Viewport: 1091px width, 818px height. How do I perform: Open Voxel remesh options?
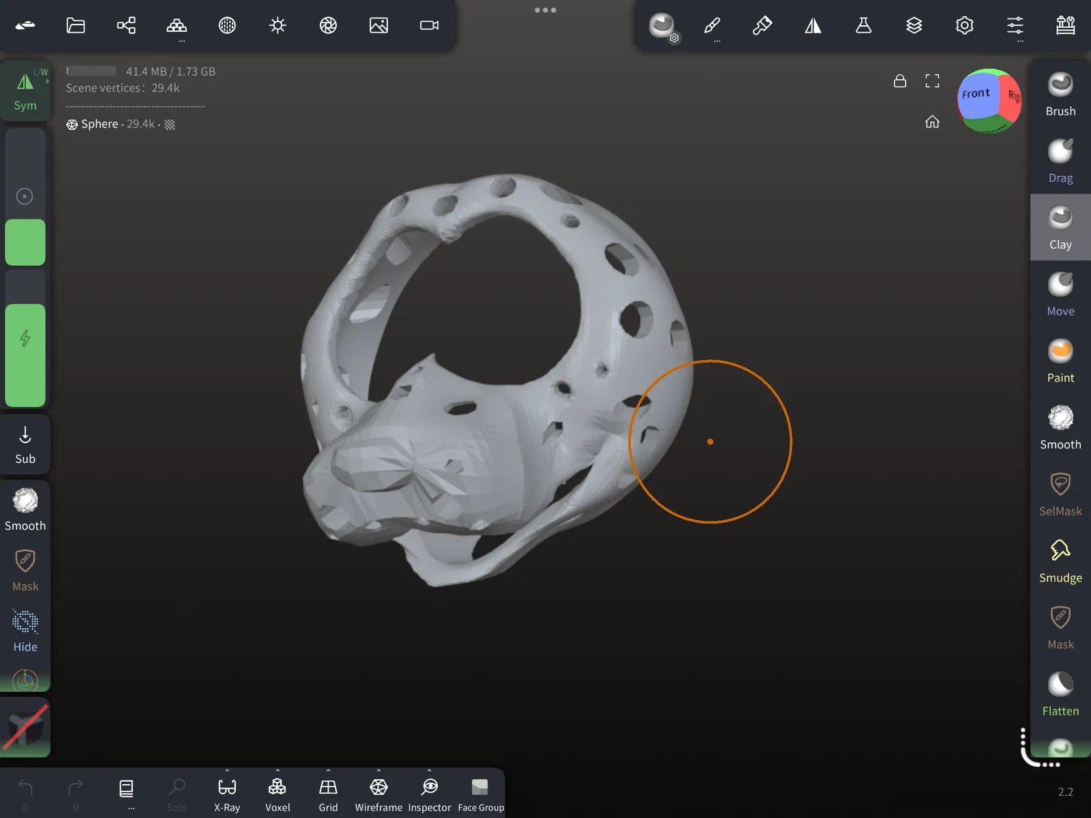pyautogui.click(x=278, y=795)
